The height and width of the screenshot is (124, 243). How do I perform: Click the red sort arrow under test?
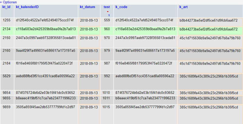click(x=108, y=12)
